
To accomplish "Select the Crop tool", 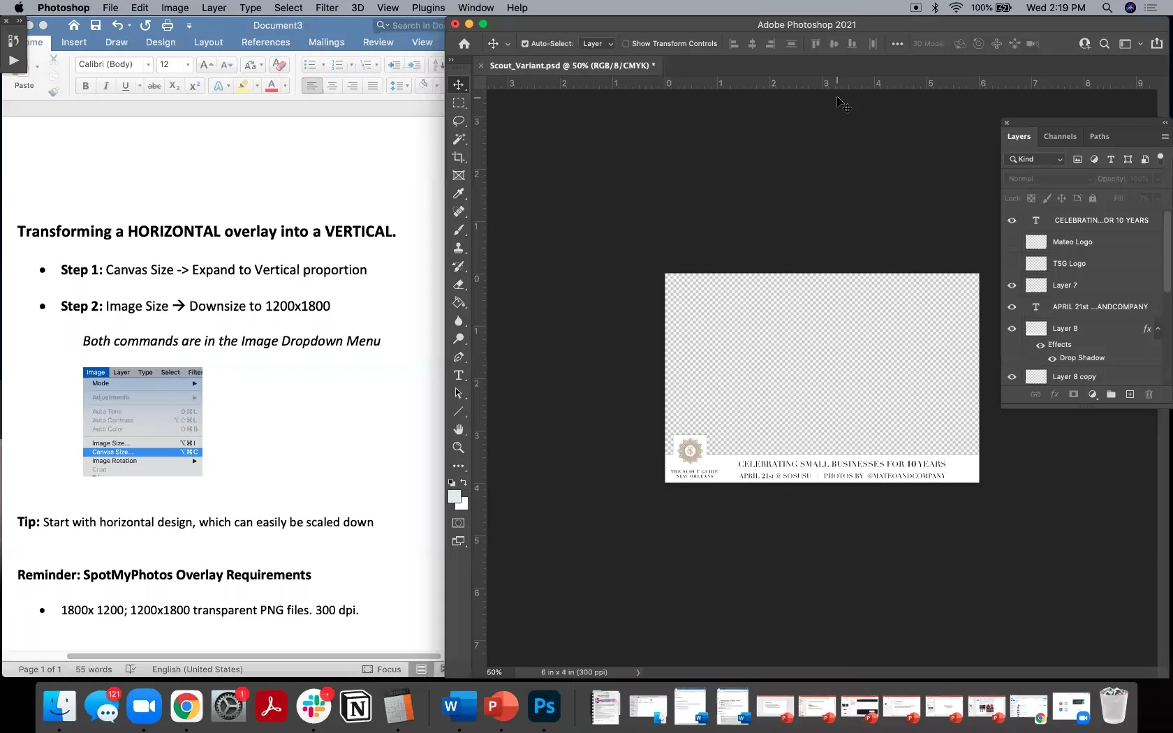I will point(459,157).
